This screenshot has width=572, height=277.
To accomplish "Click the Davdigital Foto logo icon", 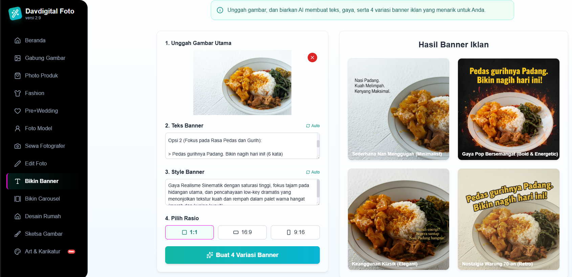I will (x=15, y=14).
